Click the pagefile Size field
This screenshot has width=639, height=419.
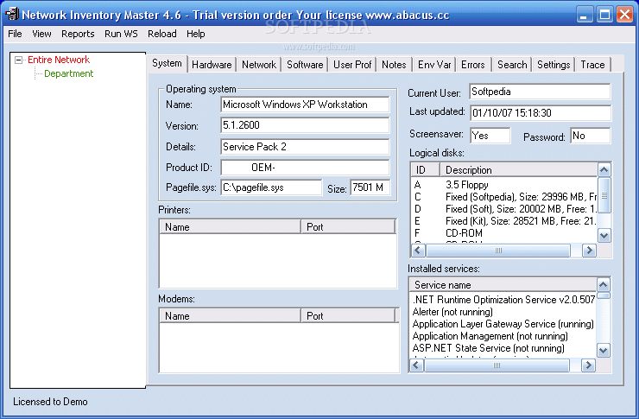370,187
